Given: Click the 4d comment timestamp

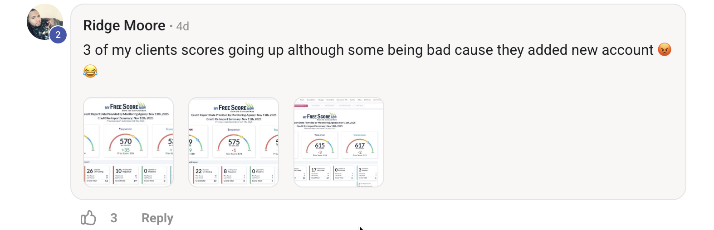Looking at the screenshot, I should click(x=183, y=26).
